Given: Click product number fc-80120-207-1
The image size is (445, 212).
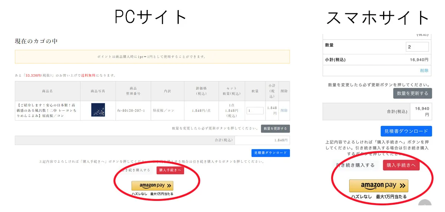Looking at the screenshot, I should (131, 111).
